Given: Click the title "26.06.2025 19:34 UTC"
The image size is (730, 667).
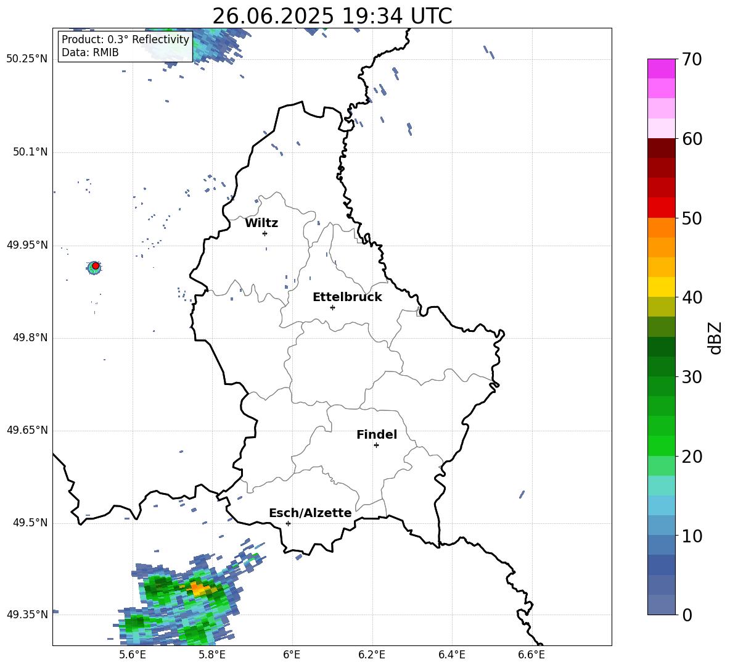Looking at the screenshot, I should pos(332,16).
